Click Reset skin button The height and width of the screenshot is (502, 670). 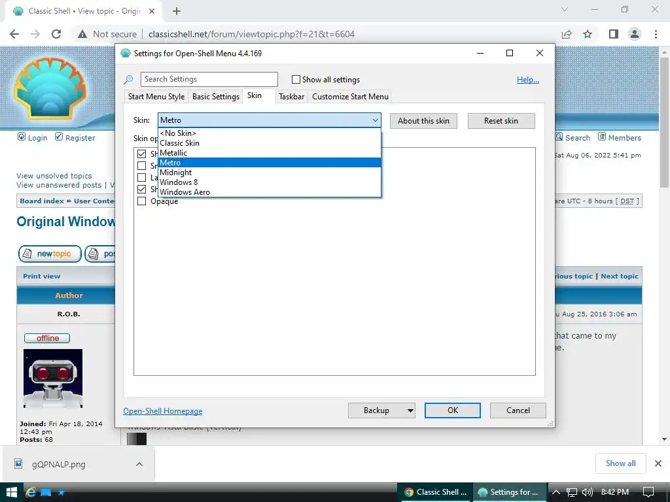point(501,121)
